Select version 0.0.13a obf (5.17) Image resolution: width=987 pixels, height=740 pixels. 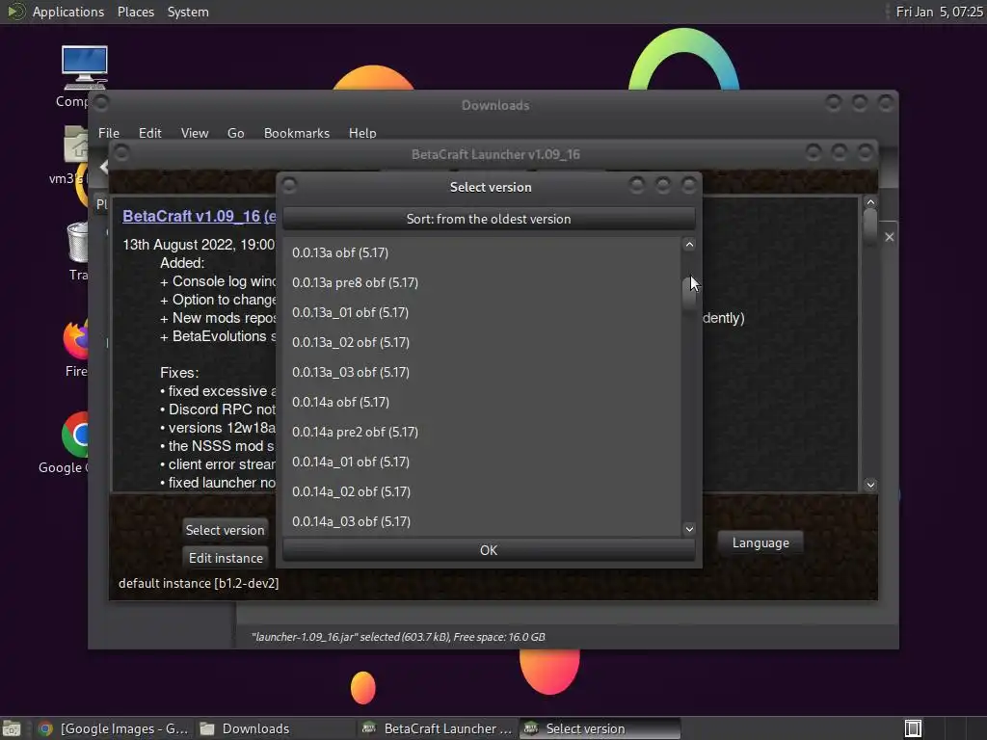[482, 253]
